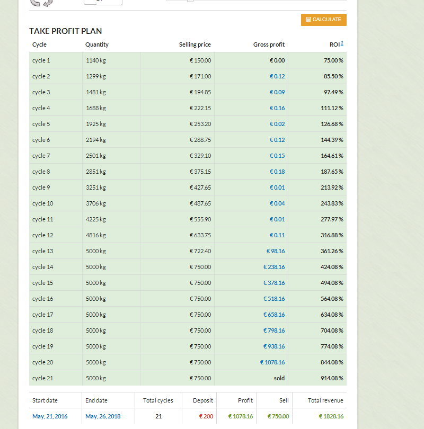Open the € 238.16 gross profit link

pos(274,267)
